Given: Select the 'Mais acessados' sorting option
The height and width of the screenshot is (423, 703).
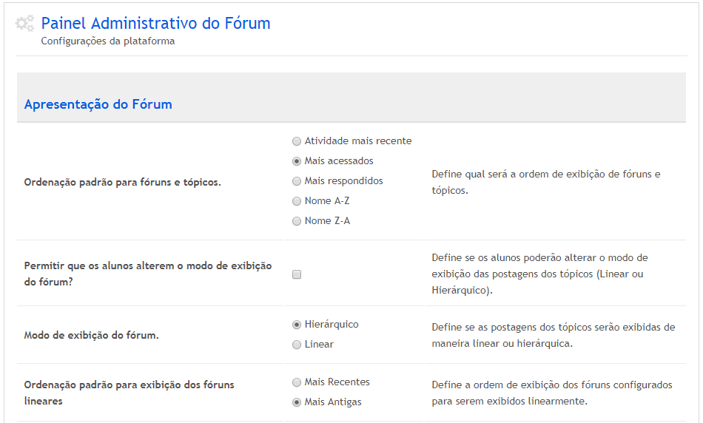Looking at the screenshot, I should coord(297,161).
